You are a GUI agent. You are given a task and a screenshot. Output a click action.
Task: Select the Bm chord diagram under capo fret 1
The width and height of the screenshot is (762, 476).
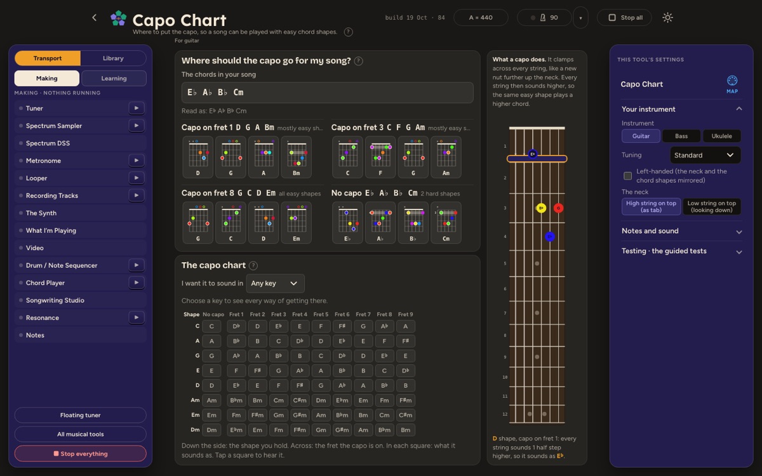tap(297, 157)
